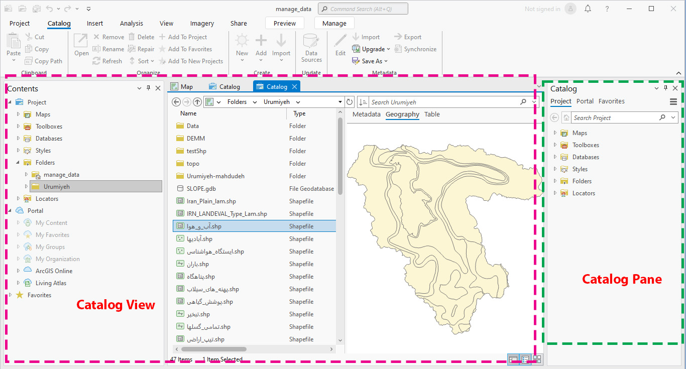
Task: Open the hamburger menu in the Catalog pane
Action: [x=673, y=101]
